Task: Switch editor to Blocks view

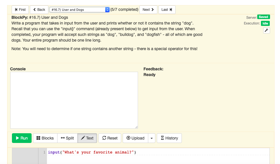Action: click(x=45, y=138)
